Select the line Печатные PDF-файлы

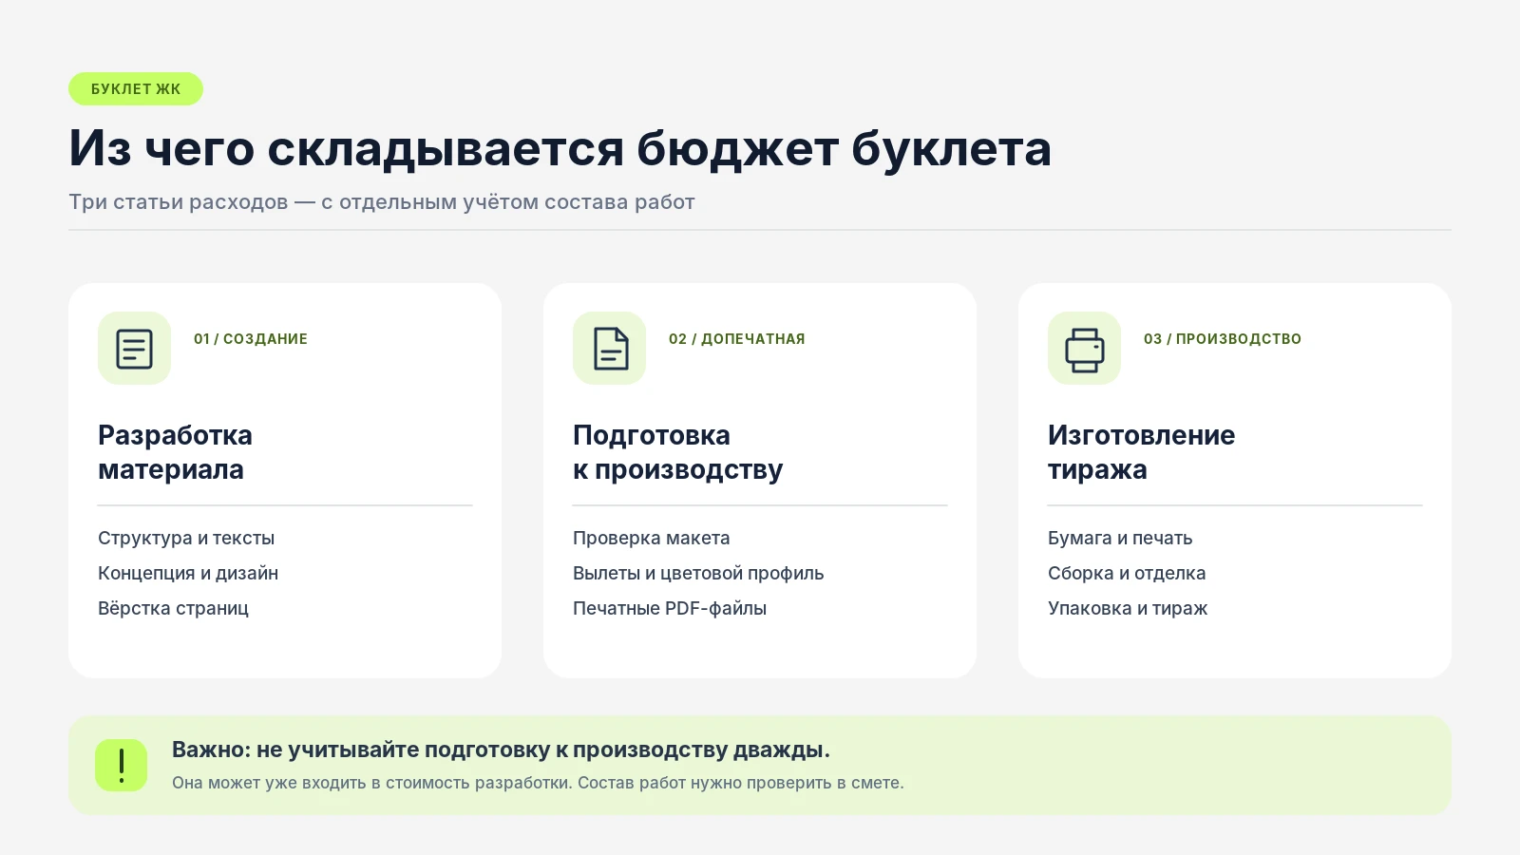670,608
